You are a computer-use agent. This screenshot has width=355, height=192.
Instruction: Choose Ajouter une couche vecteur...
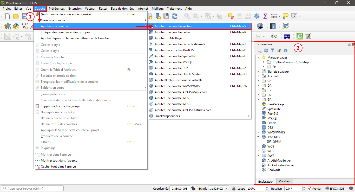199,26
